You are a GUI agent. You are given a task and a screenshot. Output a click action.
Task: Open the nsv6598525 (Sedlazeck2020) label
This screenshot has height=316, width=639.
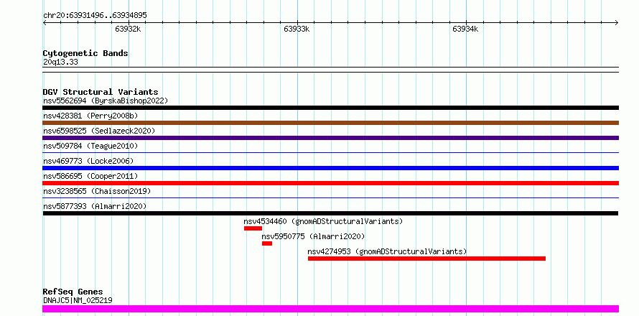[x=99, y=131]
